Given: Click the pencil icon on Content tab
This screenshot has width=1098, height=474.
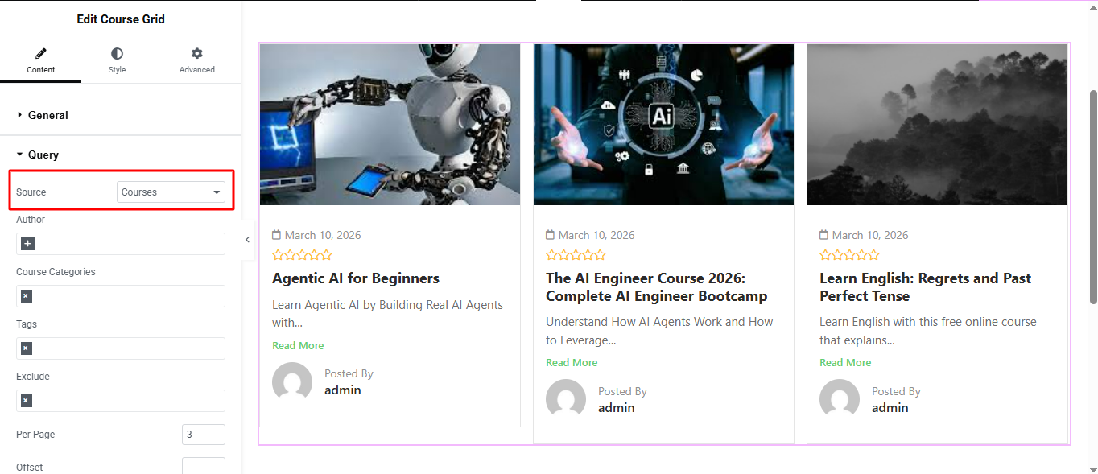Looking at the screenshot, I should click(x=40, y=54).
